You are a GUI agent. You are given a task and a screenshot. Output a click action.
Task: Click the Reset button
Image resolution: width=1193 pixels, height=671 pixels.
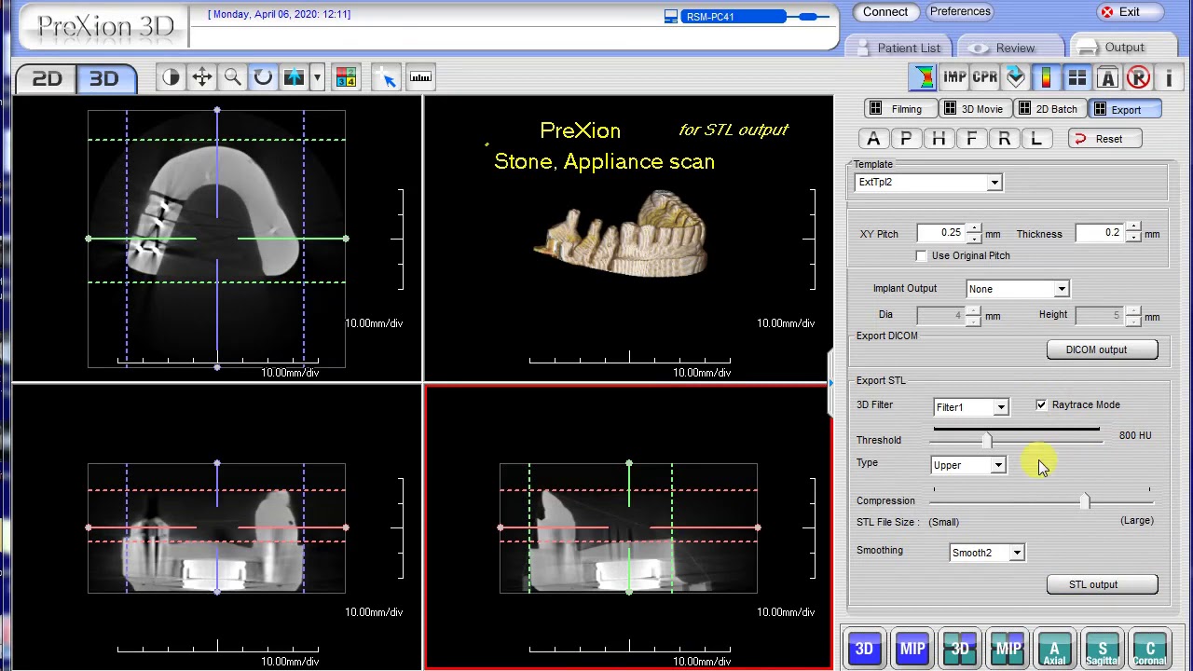coord(1105,139)
